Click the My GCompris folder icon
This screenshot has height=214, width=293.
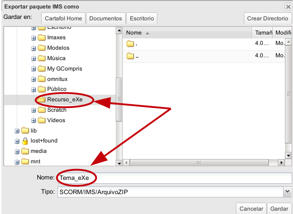pos(42,69)
